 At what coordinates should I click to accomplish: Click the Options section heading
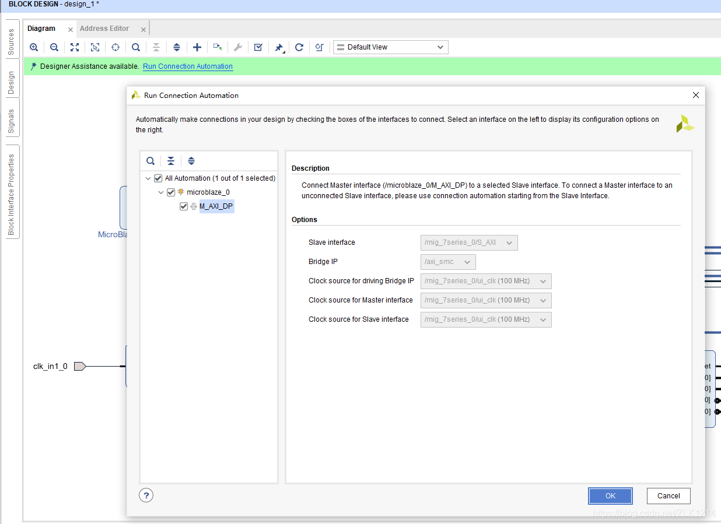click(304, 220)
